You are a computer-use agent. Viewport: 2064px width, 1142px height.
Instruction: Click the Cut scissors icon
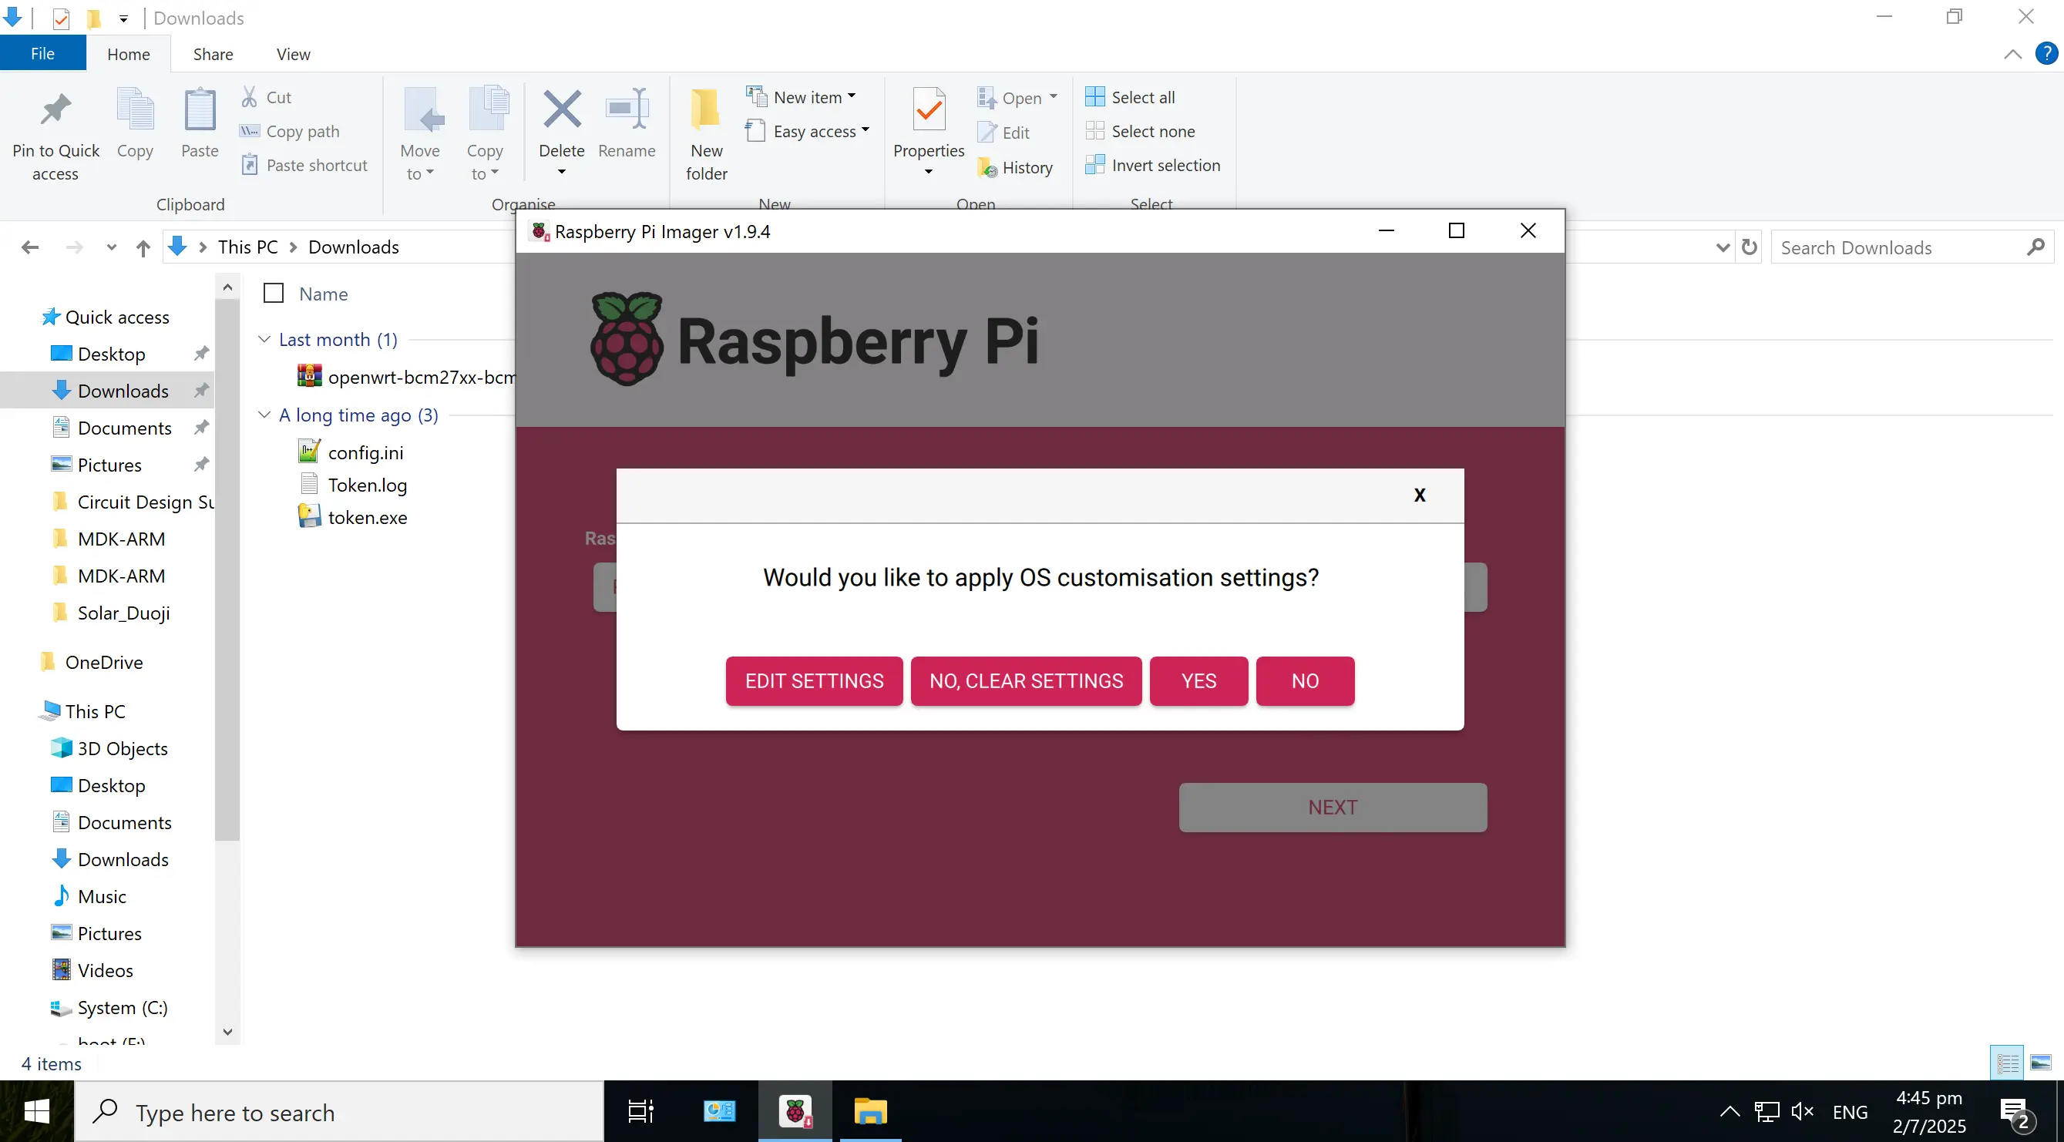(x=249, y=97)
